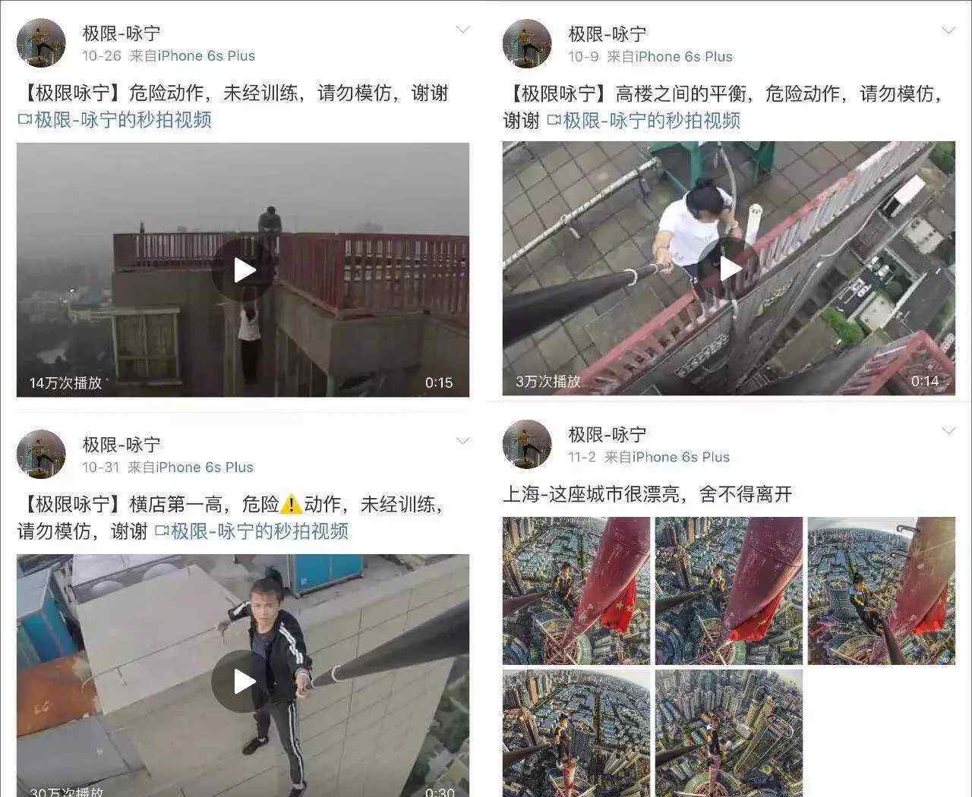Expand options chevron on 11-2 post
Image resolution: width=972 pixels, height=797 pixels.
click(x=948, y=431)
